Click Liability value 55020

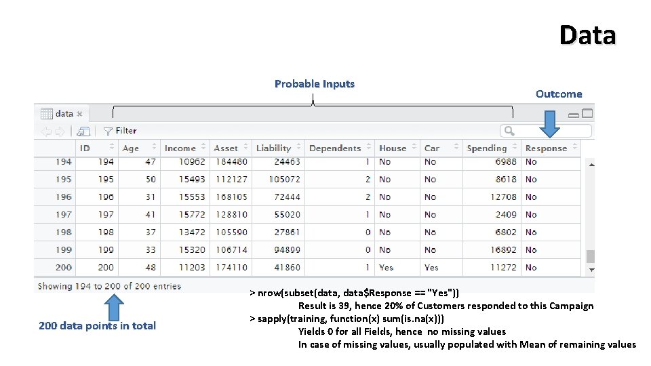[x=287, y=215]
